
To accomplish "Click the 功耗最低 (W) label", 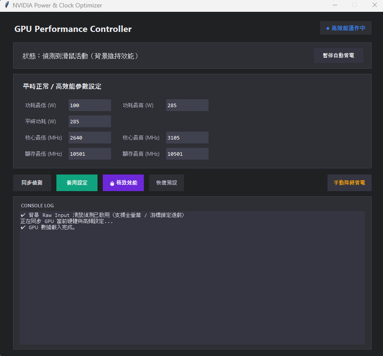I will pyautogui.click(x=41, y=105).
